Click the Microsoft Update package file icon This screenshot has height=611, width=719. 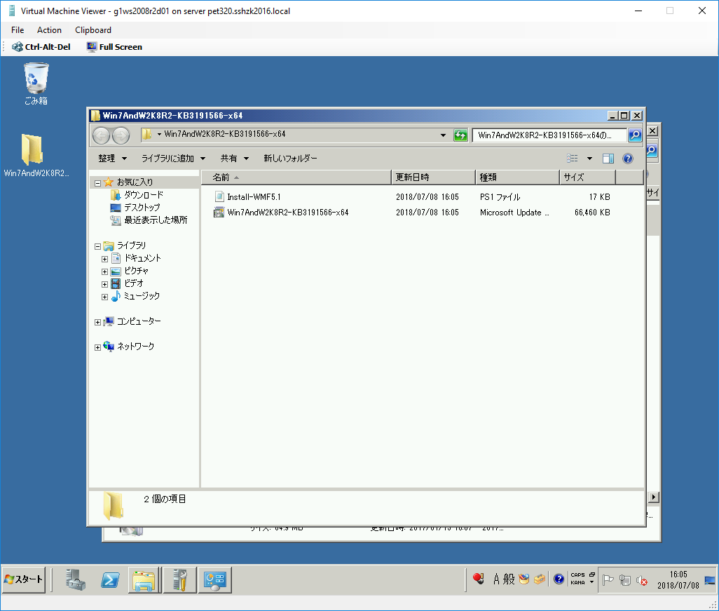coord(219,213)
